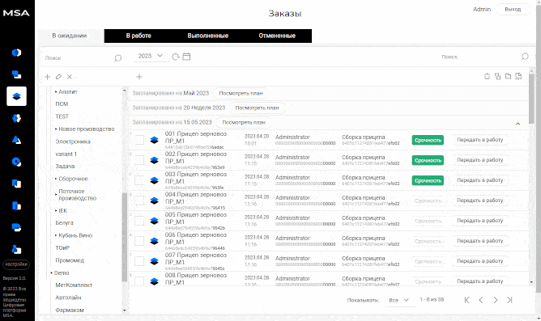
Task: Click the right search magnifier icon
Action: point(525,57)
